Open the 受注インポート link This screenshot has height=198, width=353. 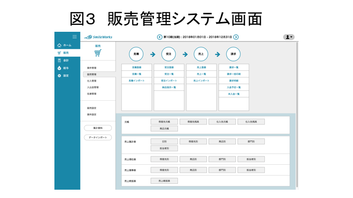[x=169, y=81]
